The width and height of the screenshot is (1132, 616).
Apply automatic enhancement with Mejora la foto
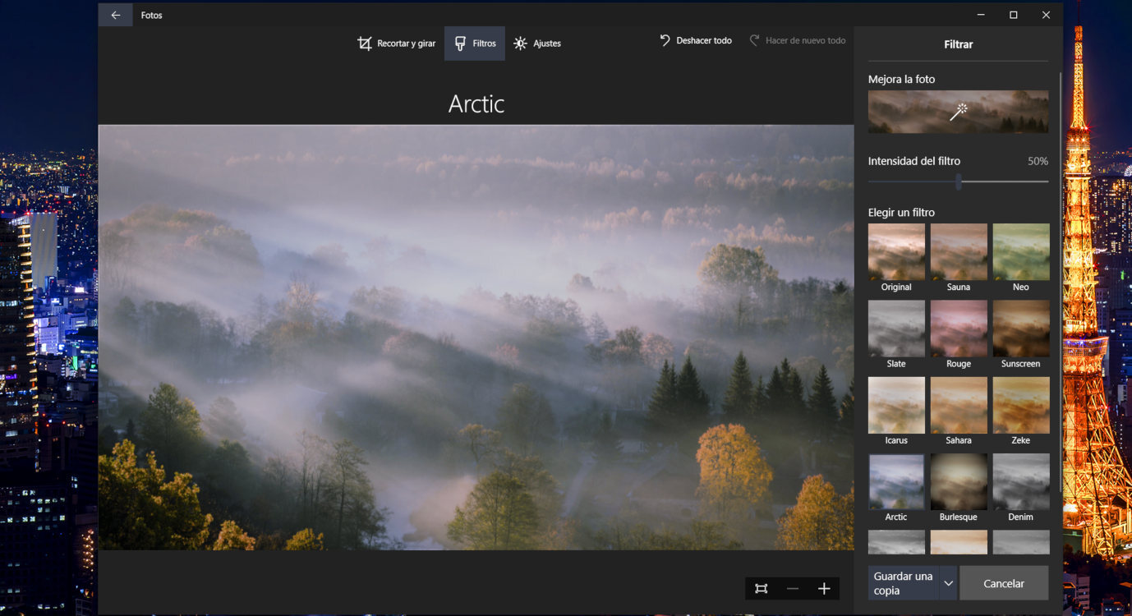click(958, 112)
